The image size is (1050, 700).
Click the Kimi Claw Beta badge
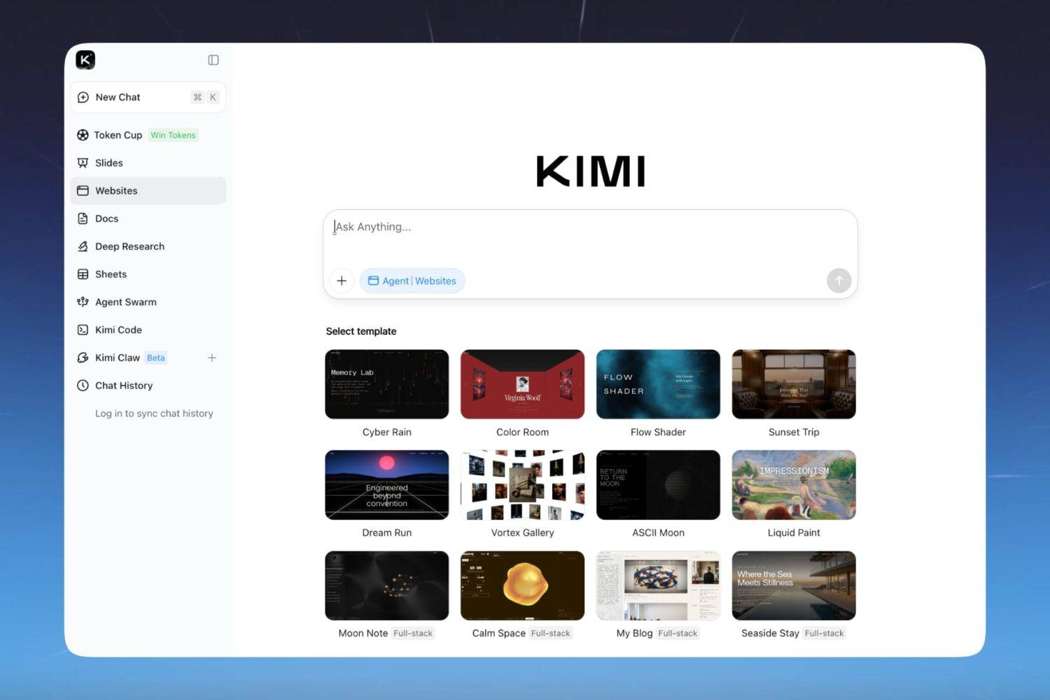[155, 358]
